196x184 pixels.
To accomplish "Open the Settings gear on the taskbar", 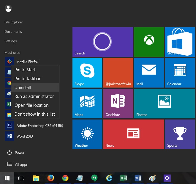I will [x=167, y=178].
